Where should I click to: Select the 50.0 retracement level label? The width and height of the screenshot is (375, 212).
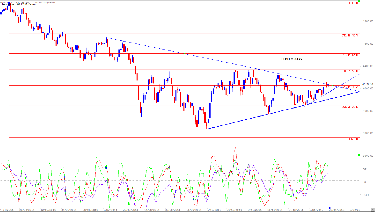pos(349,71)
